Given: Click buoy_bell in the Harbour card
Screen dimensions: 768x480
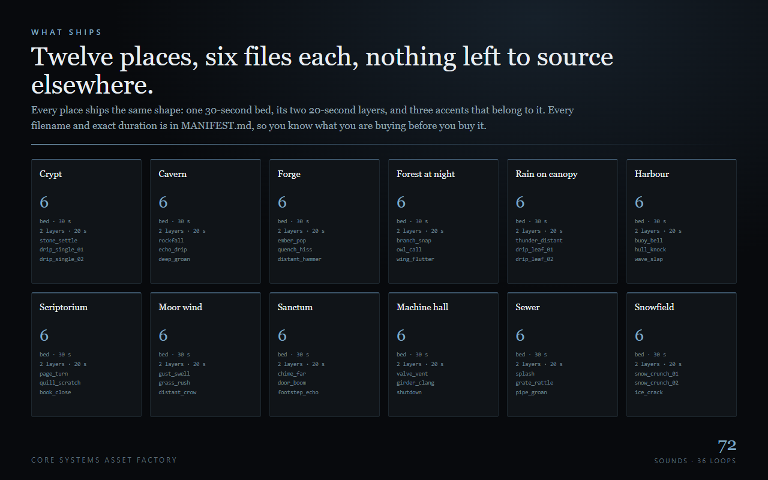Looking at the screenshot, I should [649, 241].
